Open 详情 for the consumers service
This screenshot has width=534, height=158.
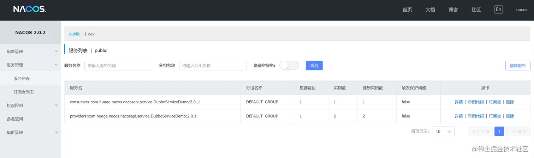pyautogui.click(x=458, y=102)
